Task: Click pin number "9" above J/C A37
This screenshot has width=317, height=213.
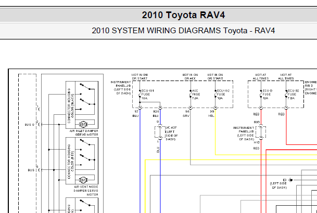Action: tap(158, 122)
